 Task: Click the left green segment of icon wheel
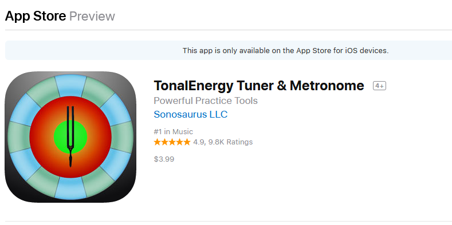19,137
